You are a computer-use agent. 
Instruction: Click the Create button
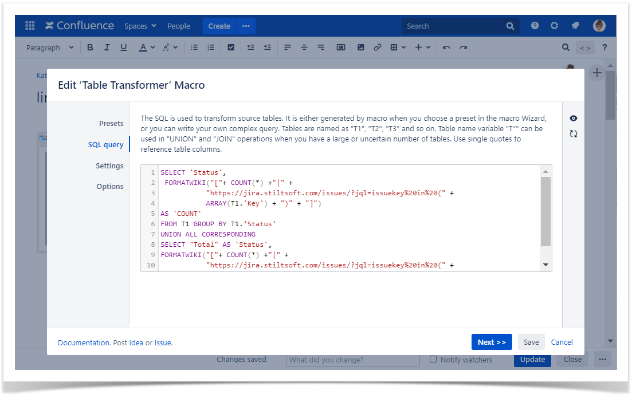219,26
